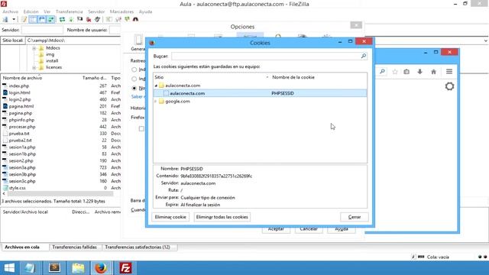Toggle remote directory tree view icon
This screenshot has height=275, width=489.
point(42,19)
